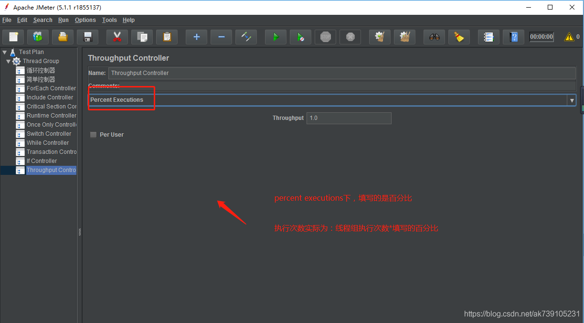This screenshot has height=323, width=584.
Task: Toggle the Per User checkbox
Action: (x=93, y=135)
